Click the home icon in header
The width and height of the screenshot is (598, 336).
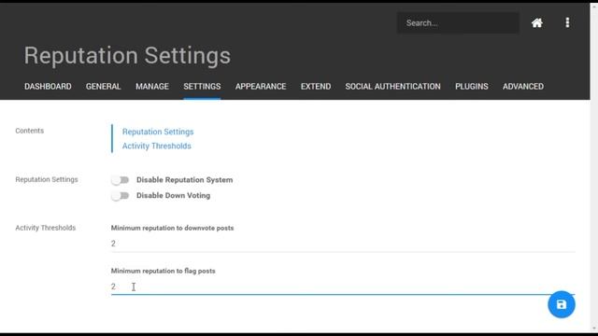[537, 22]
